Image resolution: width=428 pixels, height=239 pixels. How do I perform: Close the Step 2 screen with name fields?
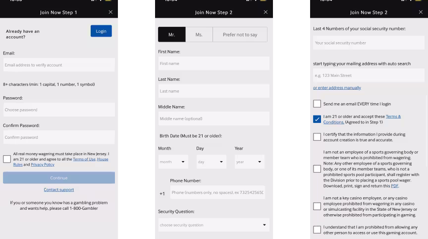[266, 12]
